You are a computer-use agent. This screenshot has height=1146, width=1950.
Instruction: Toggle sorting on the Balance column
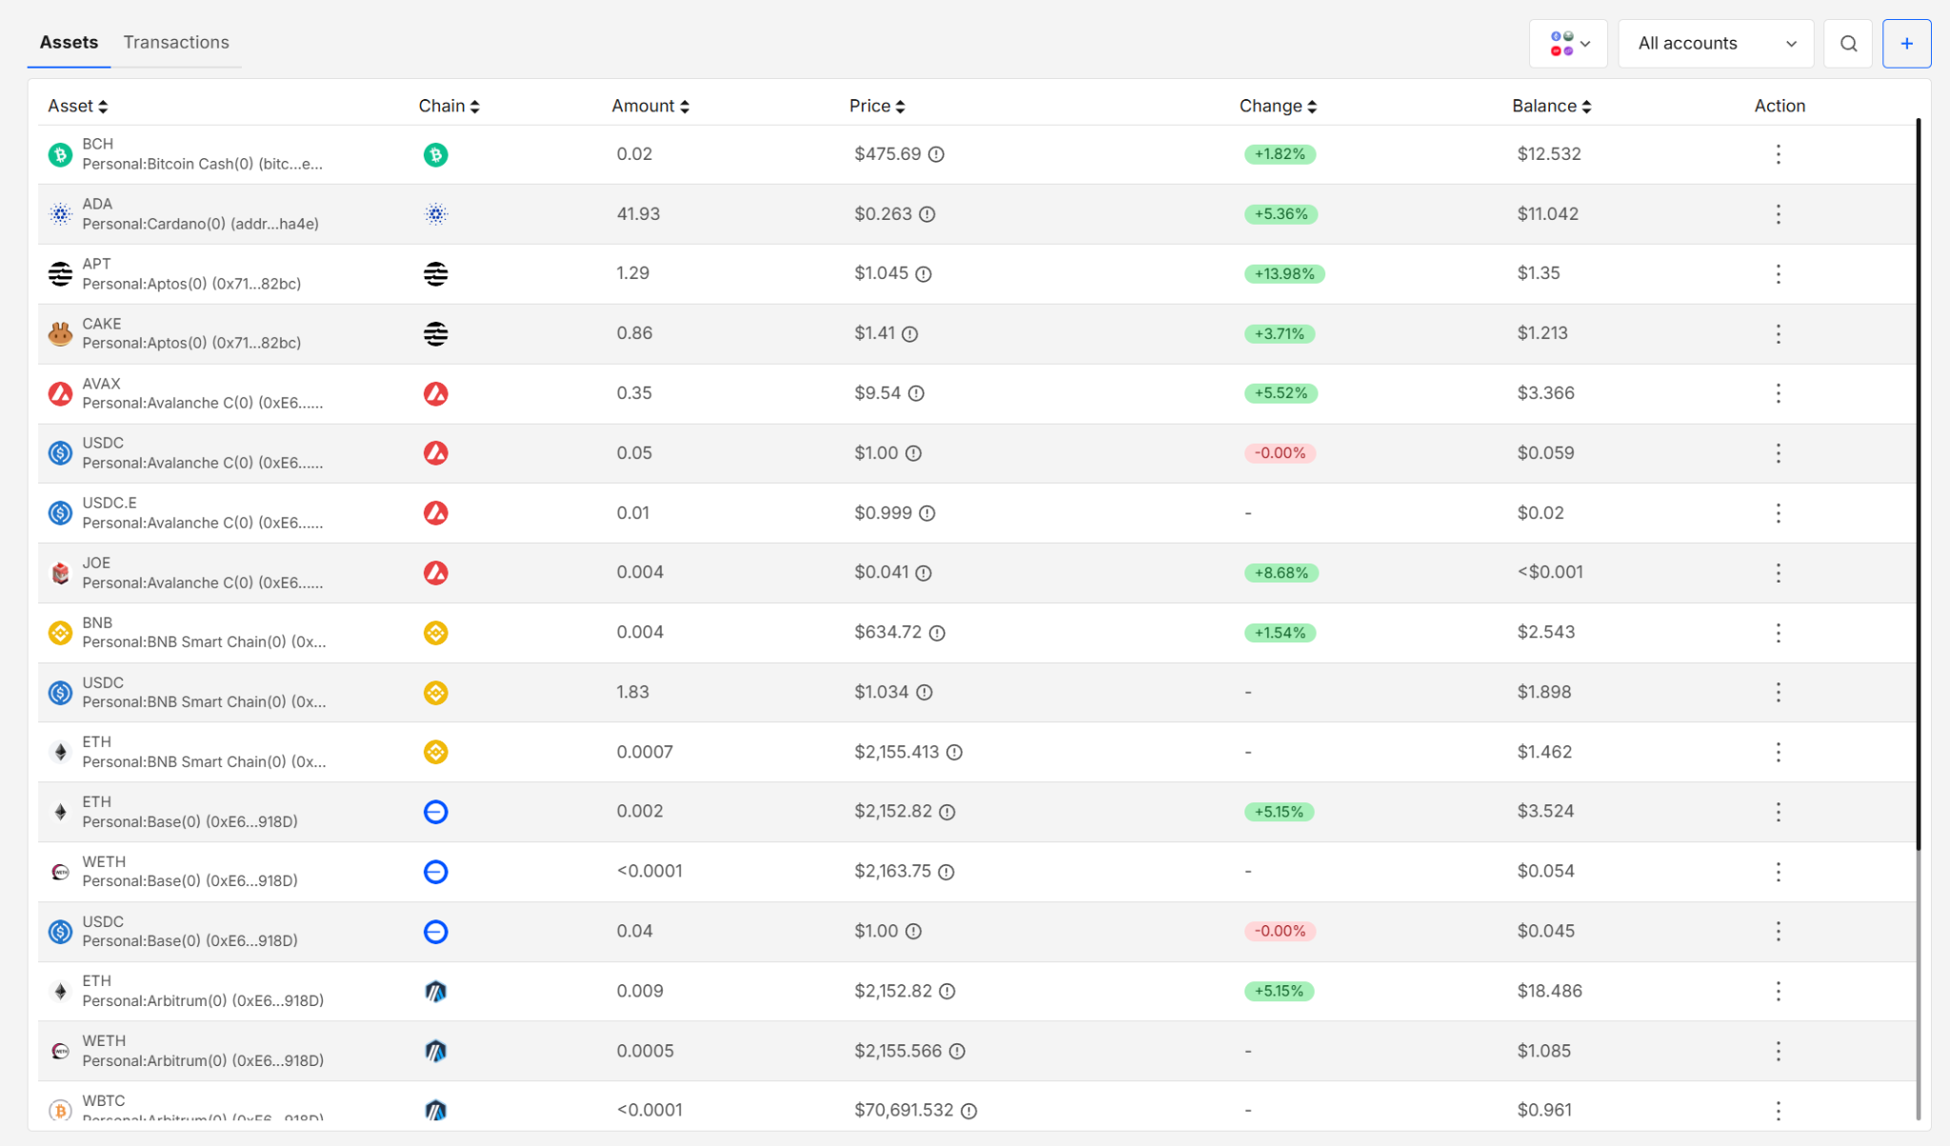pos(1587,106)
